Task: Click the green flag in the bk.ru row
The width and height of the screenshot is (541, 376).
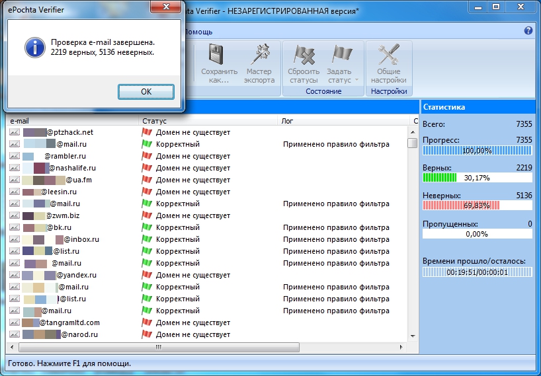Action: tap(147, 227)
